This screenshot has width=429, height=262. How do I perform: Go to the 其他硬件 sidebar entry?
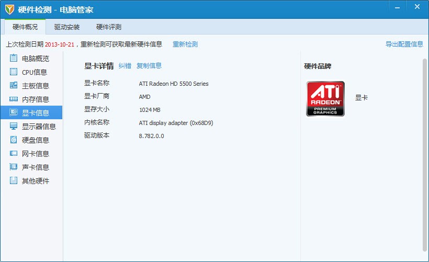click(35, 181)
